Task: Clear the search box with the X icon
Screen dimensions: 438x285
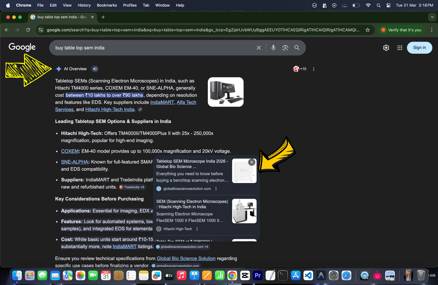Action: pyautogui.click(x=259, y=48)
